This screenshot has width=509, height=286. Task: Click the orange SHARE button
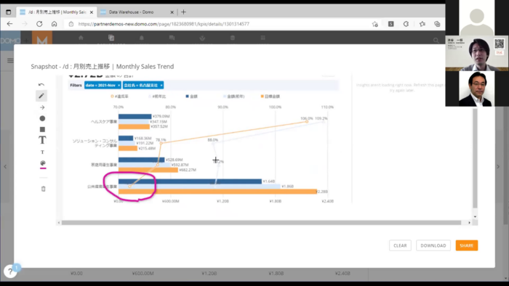467,245
